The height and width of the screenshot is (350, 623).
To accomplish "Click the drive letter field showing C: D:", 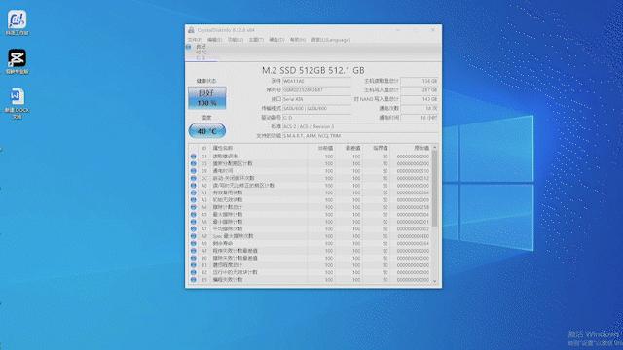I will pyautogui.click(x=316, y=118).
